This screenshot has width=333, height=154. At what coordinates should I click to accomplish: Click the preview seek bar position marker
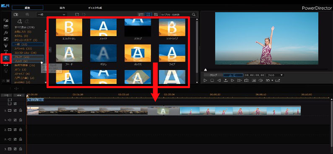pyautogui.click(x=206, y=70)
